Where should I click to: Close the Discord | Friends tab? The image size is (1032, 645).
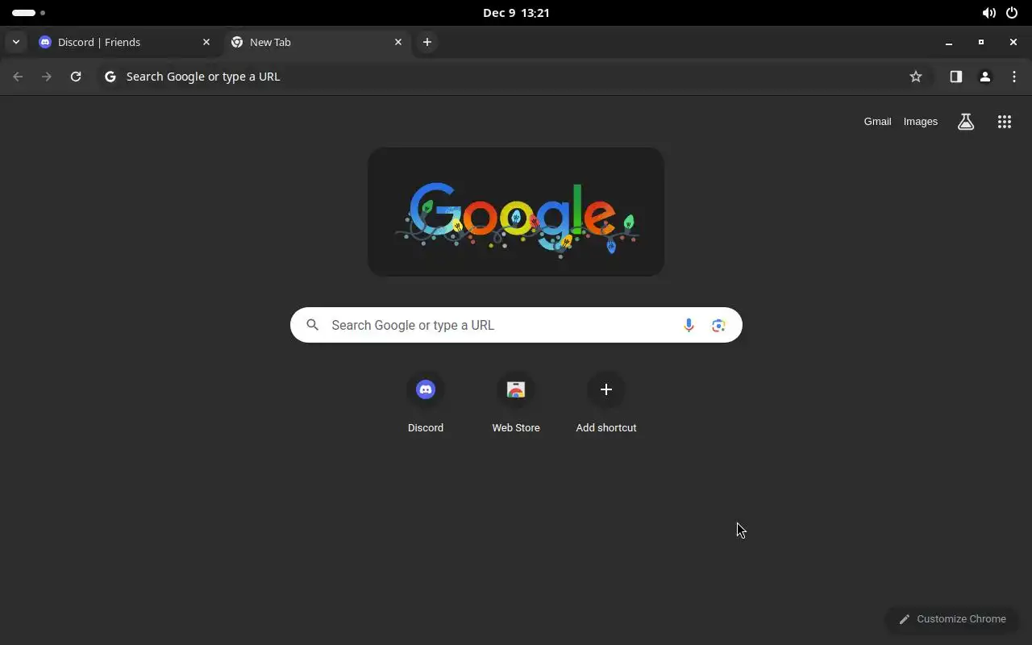206,42
